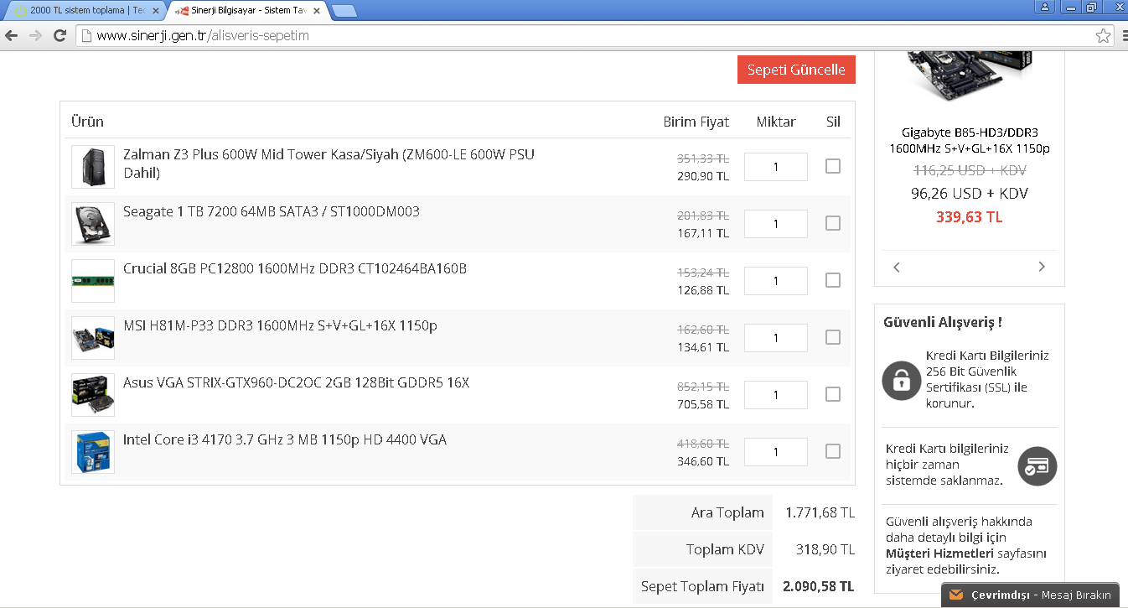Screen dimensions: 1128x608
Task: Close the 'Sinerji Bilgisayar' tab
Action: (317, 11)
